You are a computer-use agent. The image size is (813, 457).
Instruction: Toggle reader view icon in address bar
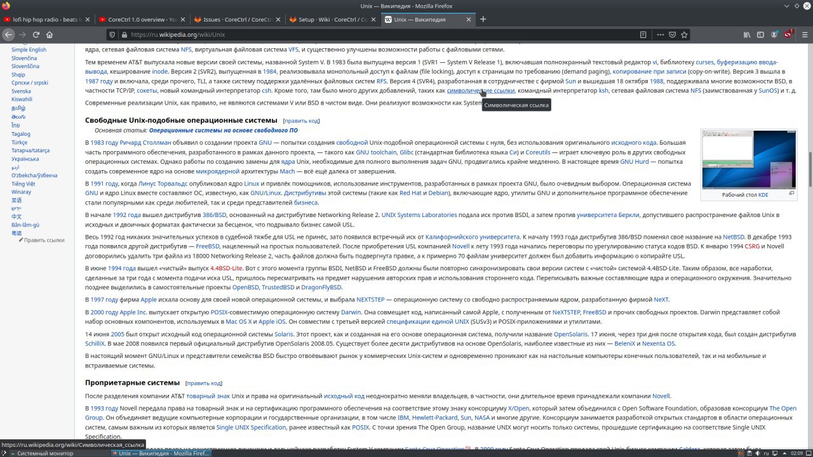point(643,35)
